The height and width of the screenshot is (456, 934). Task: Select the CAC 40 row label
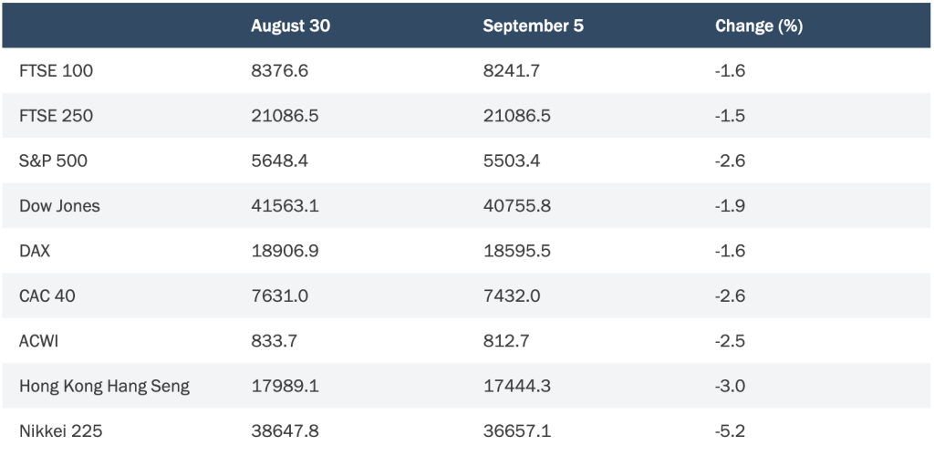pyautogui.click(x=47, y=295)
